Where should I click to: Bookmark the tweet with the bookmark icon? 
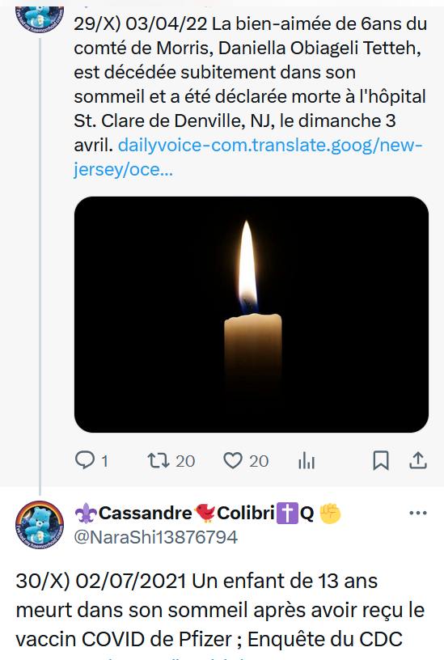381,460
